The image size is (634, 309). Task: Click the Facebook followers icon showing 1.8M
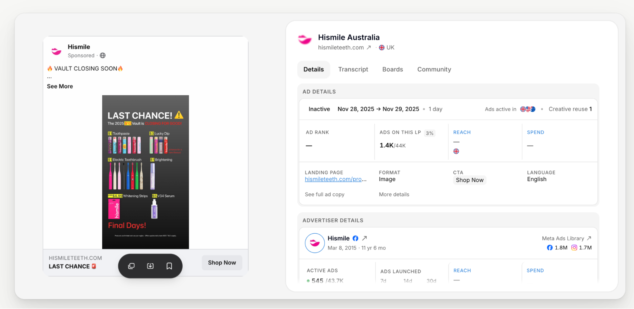click(x=550, y=248)
